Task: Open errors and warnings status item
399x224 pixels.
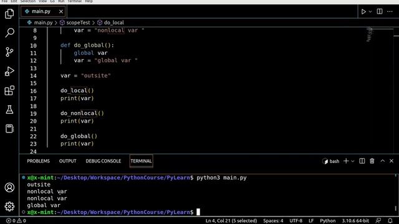Action: point(16,221)
